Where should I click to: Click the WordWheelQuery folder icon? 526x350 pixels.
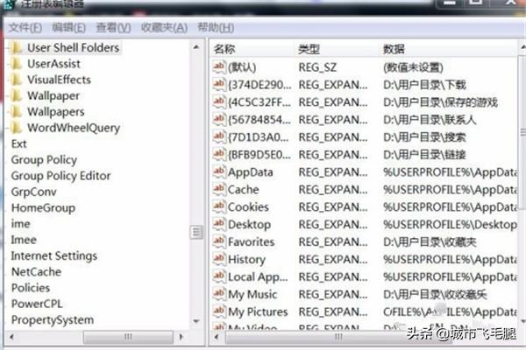tap(16, 128)
